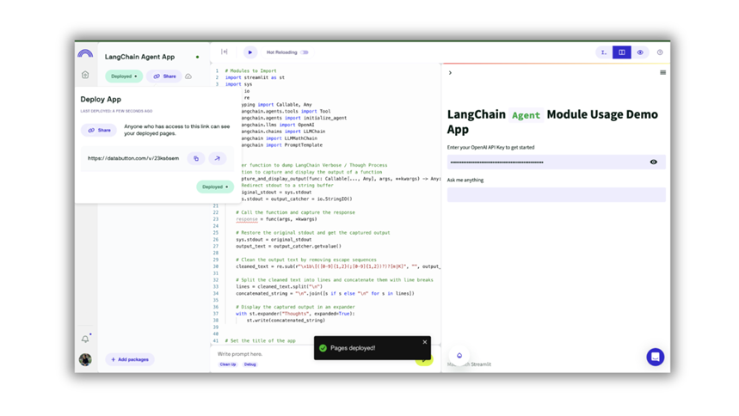Click the Debug prompt chip
Screen dimensions: 739x416
[x=249, y=364]
